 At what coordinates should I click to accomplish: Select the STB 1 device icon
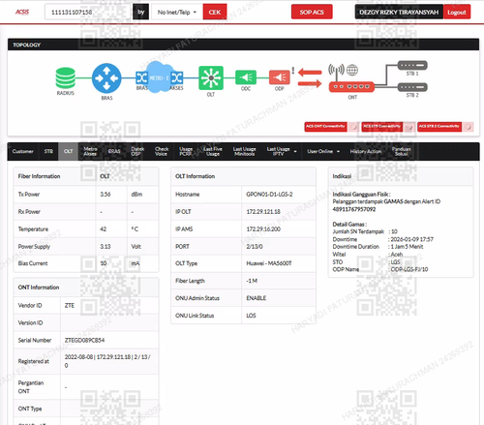[x=412, y=66]
